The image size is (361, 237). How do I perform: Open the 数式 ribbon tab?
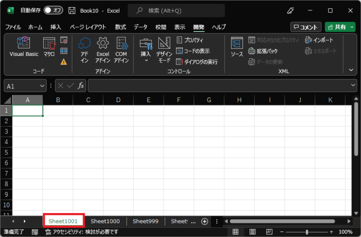[120, 27]
